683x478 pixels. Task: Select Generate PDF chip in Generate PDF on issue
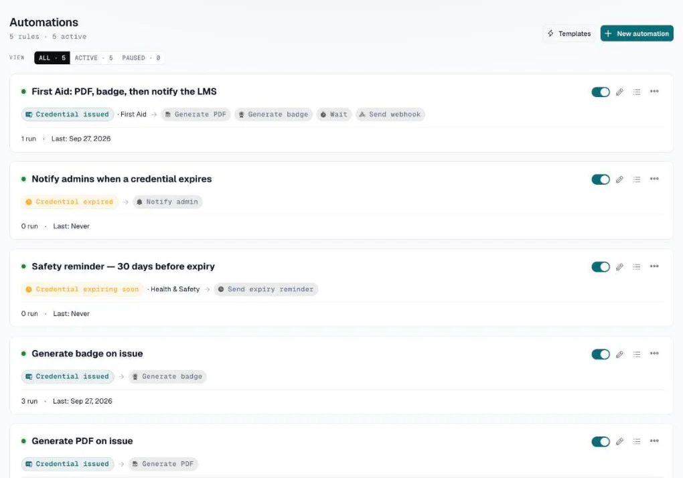(163, 464)
